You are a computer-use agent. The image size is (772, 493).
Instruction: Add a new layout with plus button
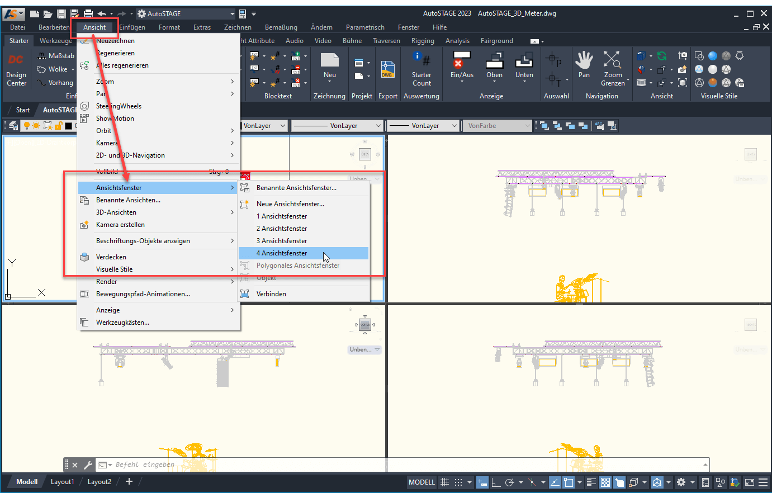(x=129, y=481)
